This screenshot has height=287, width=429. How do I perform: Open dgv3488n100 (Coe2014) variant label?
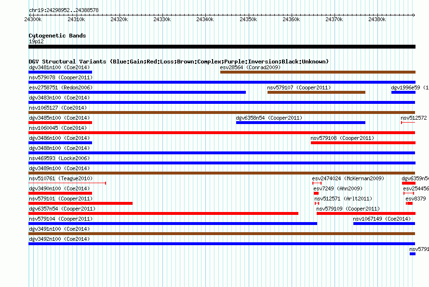pyautogui.click(x=59, y=148)
